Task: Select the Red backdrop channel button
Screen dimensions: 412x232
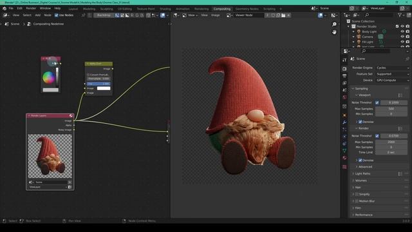Action: click(x=132, y=15)
